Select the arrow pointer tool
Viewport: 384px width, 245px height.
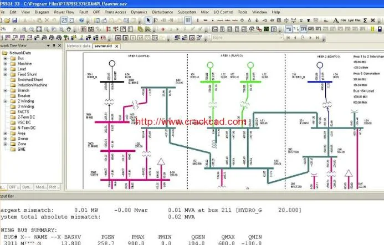coord(148,21)
